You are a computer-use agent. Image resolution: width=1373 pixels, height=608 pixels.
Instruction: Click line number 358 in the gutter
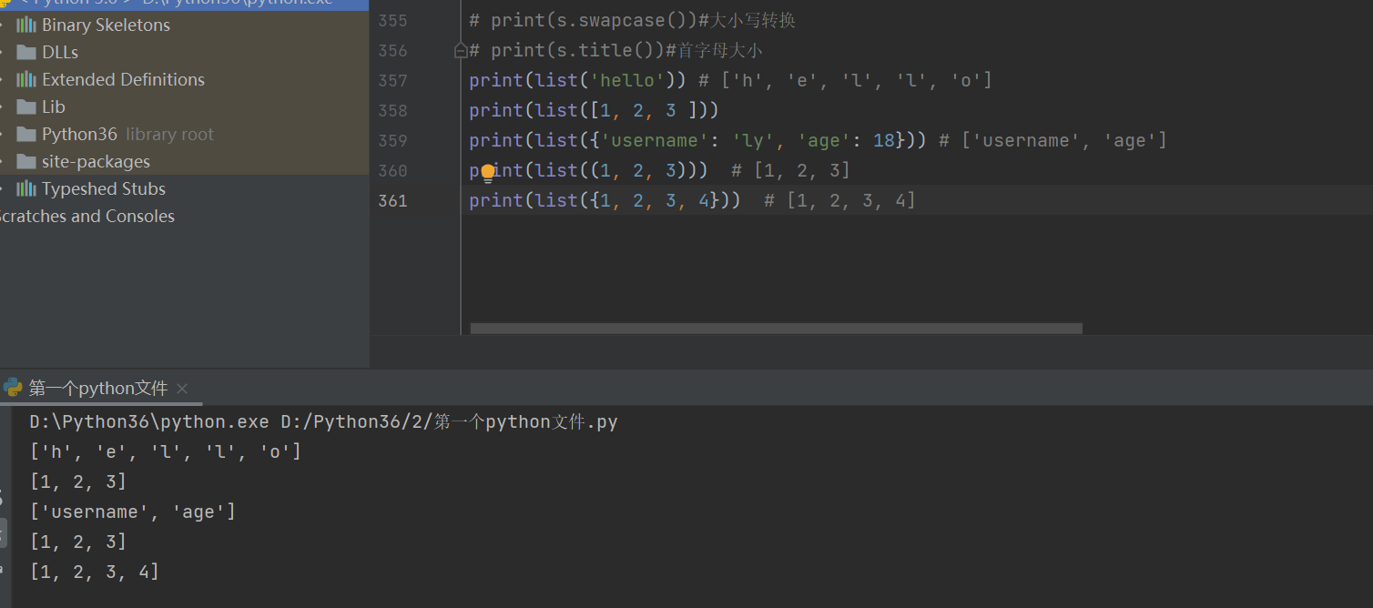click(x=392, y=110)
